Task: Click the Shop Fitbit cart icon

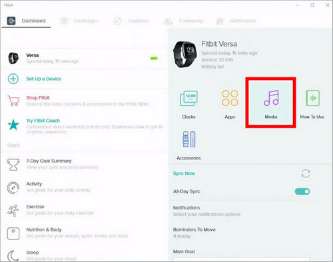Action: coord(13,101)
